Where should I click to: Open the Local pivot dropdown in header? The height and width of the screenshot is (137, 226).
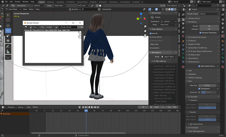(84, 6)
